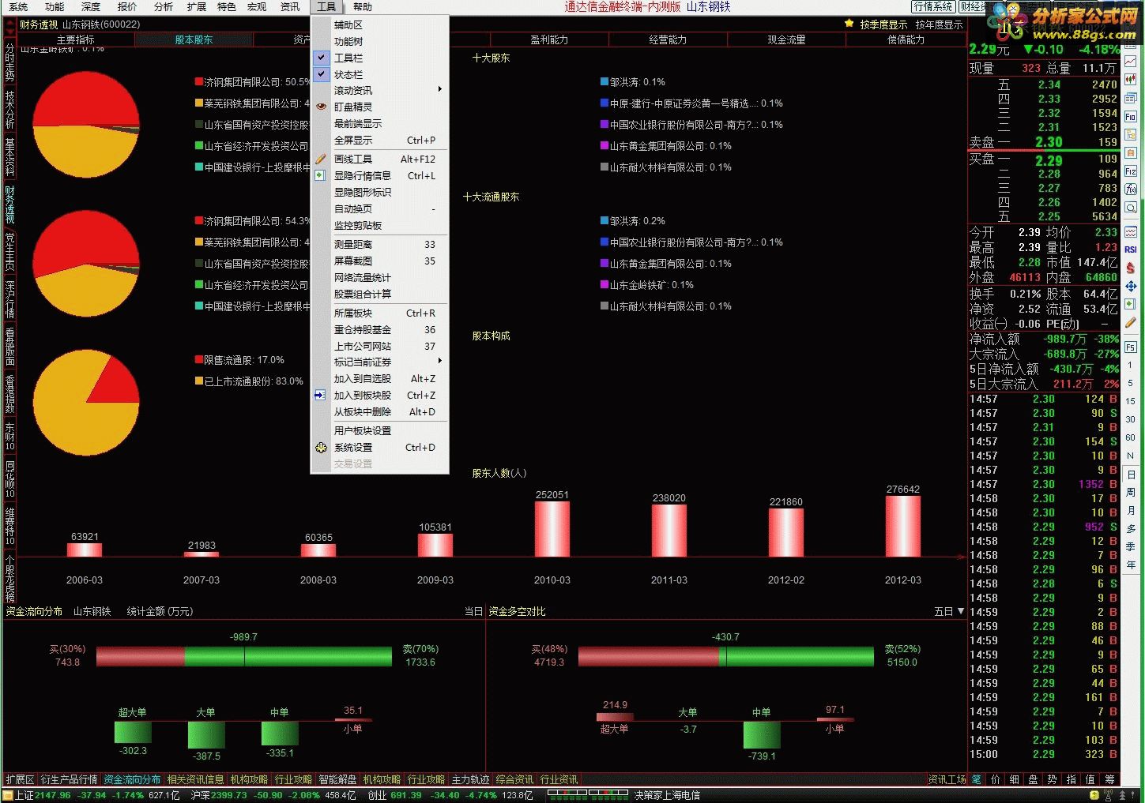Click the blue four-arrow move icon
This screenshot has width=1145, height=803.
click(x=1131, y=286)
